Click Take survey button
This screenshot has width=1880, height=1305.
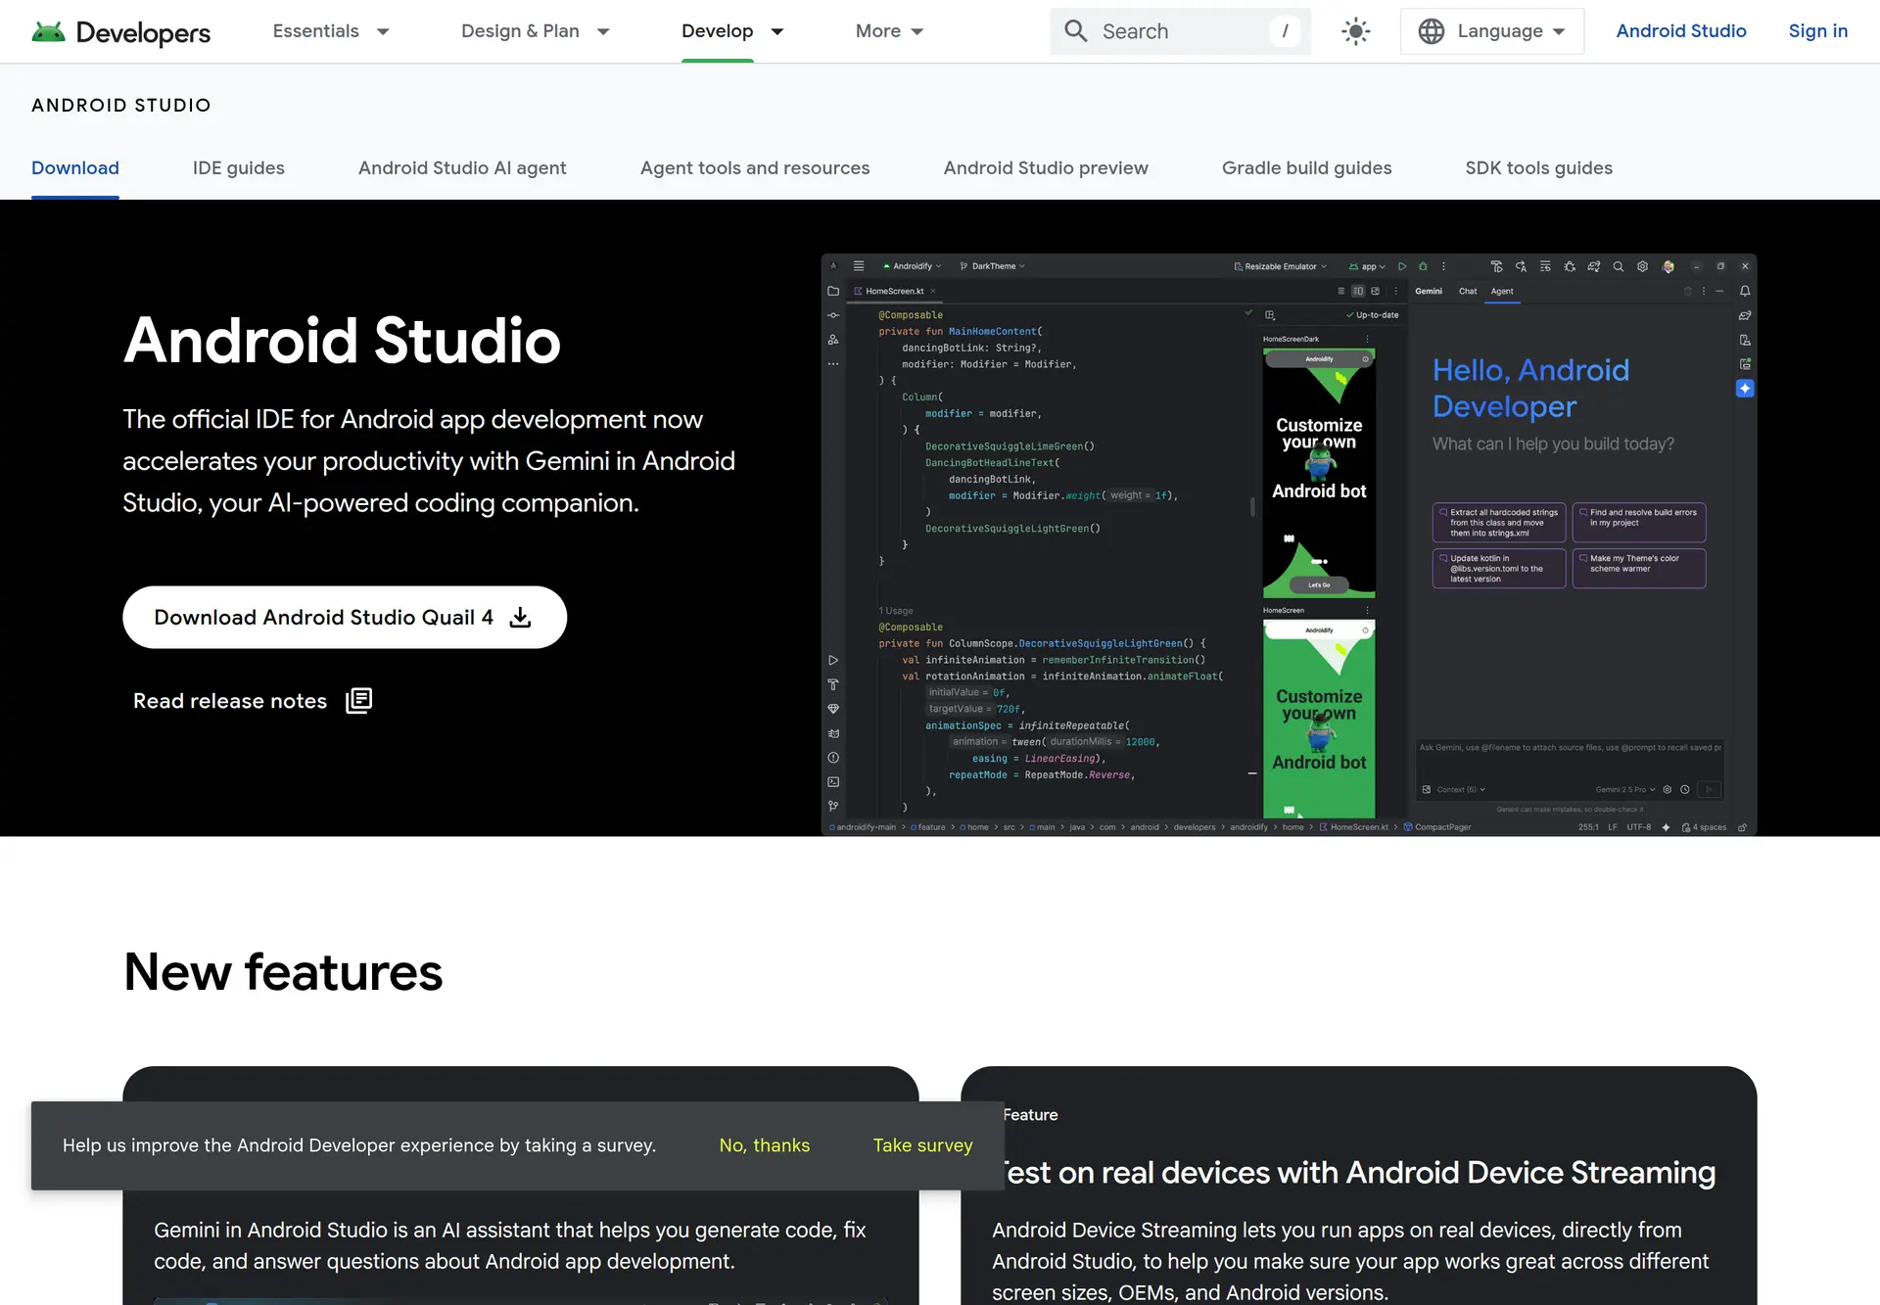(922, 1145)
